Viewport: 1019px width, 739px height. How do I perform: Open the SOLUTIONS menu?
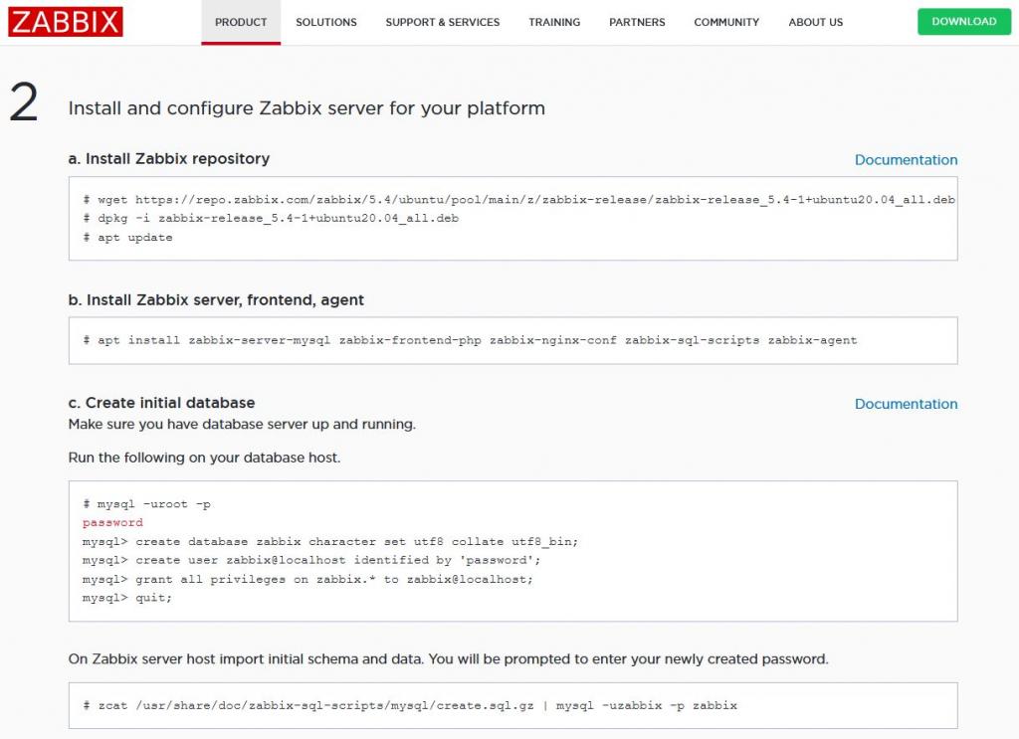(x=326, y=22)
